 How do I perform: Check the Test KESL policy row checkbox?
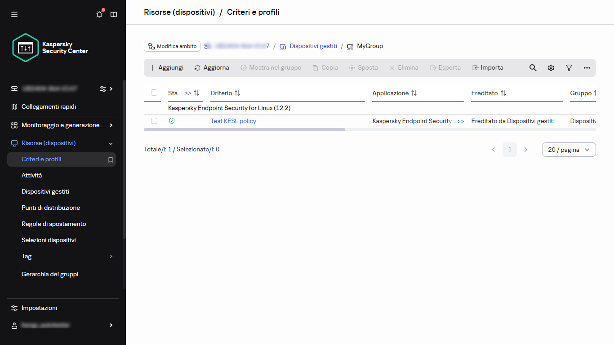[154, 121]
